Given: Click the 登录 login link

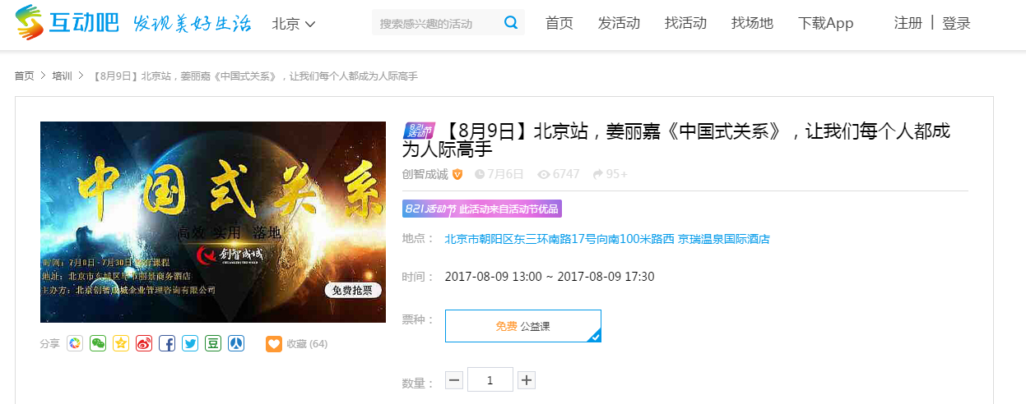Looking at the screenshot, I should coord(956,23).
